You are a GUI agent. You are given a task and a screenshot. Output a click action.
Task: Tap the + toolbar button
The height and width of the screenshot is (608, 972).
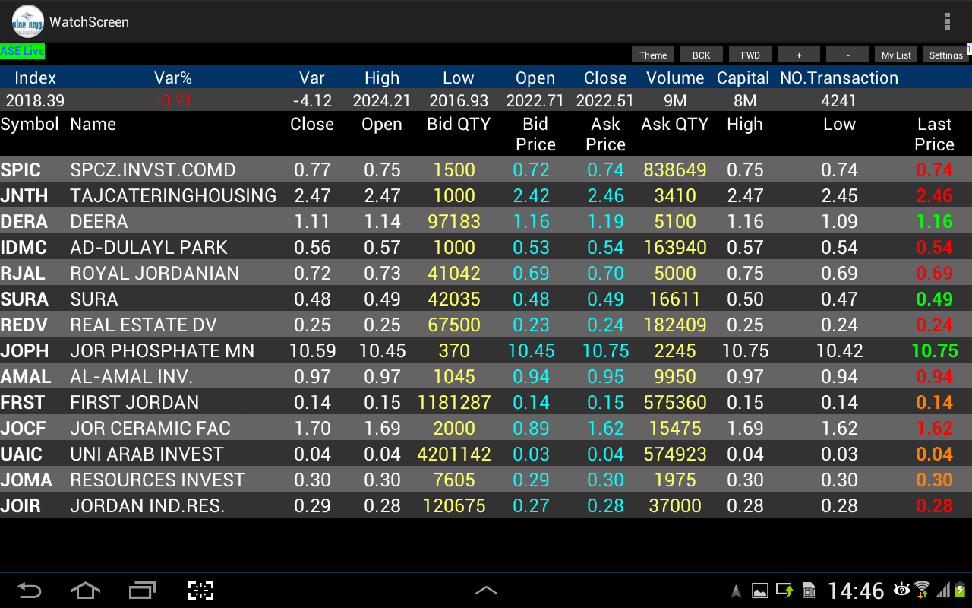pyautogui.click(x=798, y=54)
